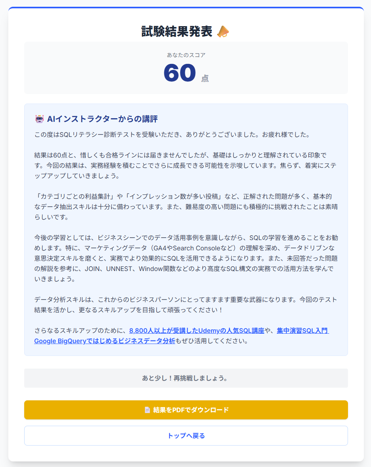Screen dimensions: 371x467
Task: Click the AIインストラクターからの講評 heading
Action: [x=102, y=119]
